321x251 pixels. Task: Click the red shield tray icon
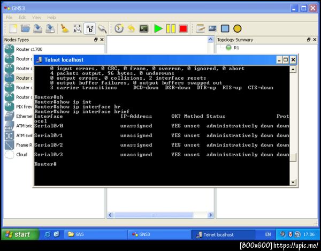tap(290, 234)
